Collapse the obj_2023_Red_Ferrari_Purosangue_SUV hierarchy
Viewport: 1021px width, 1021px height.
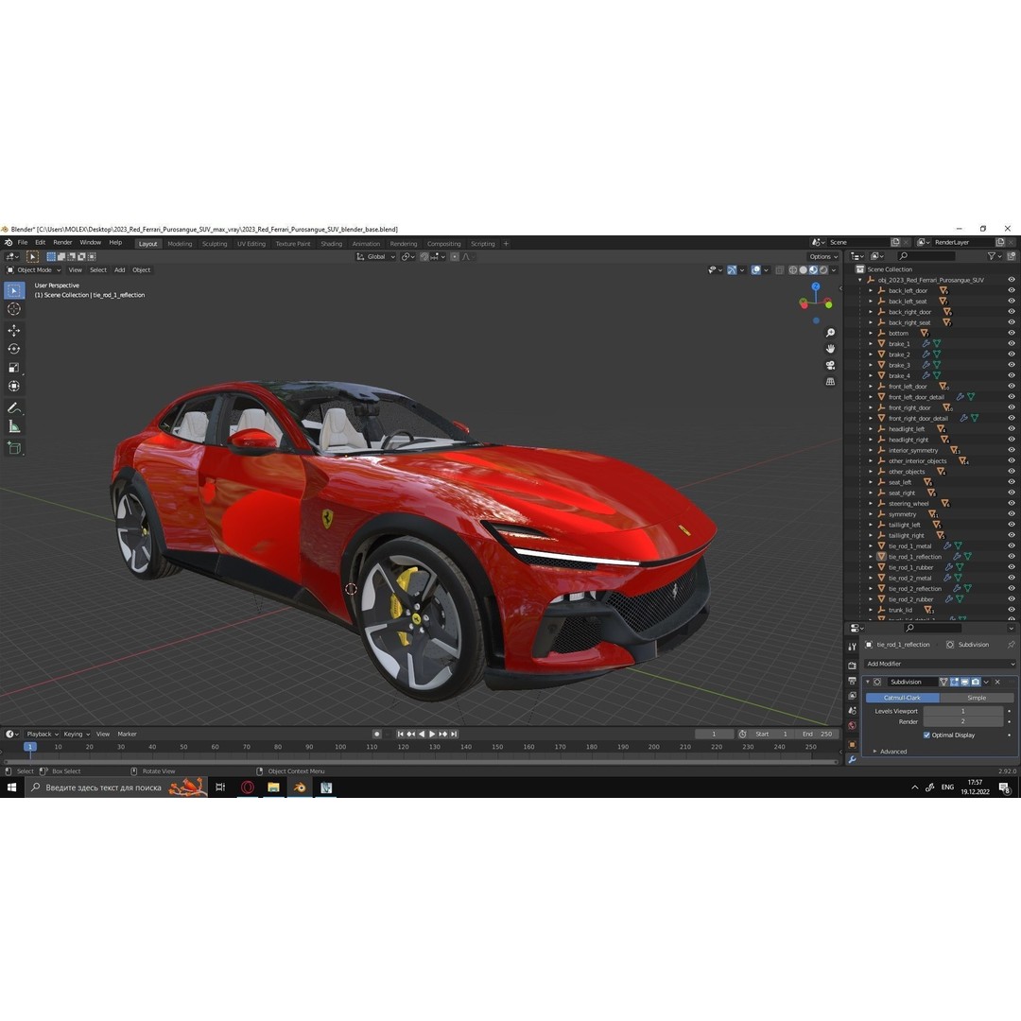[860, 280]
